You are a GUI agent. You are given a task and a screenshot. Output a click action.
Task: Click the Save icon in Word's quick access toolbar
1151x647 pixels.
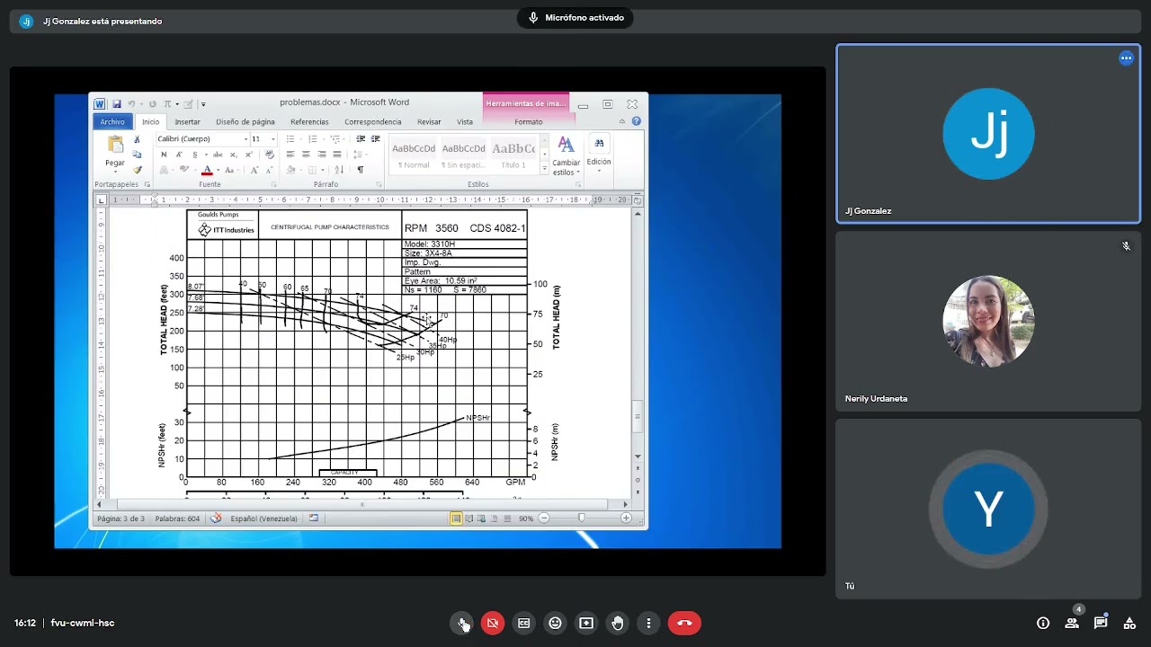coord(117,104)
